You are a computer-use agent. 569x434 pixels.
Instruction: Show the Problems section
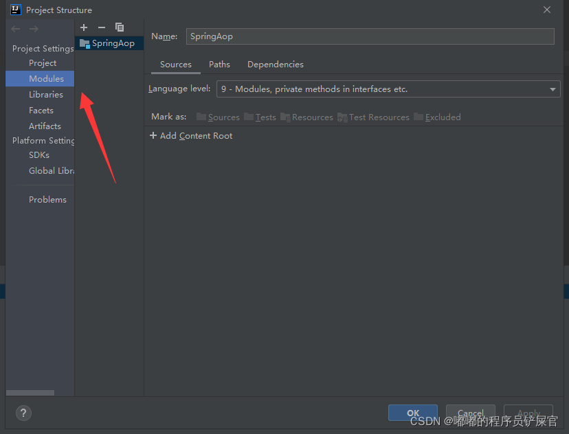click(47, 200)
